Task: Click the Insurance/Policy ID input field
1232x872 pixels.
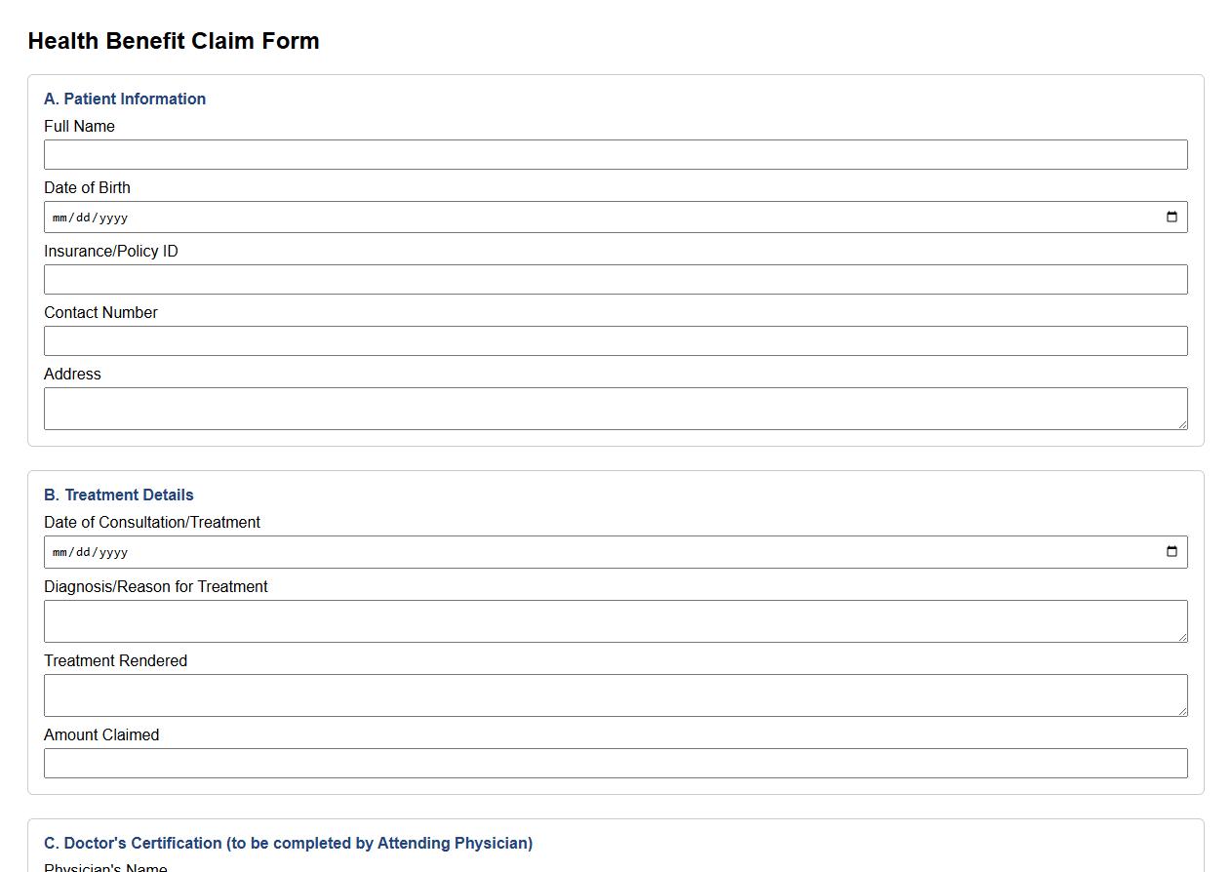Action: (615, 279)
